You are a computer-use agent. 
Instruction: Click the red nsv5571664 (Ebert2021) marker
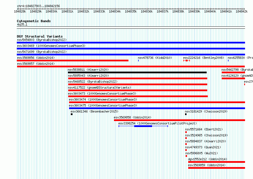(x=186, y=132)
